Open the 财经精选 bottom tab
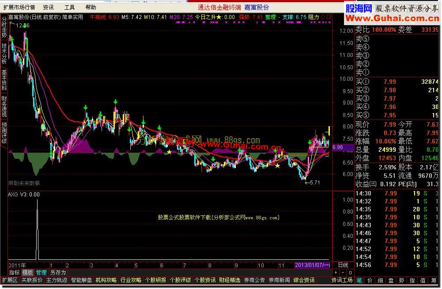This screenshot has height=289, width=442. click(x=230, y=280)
